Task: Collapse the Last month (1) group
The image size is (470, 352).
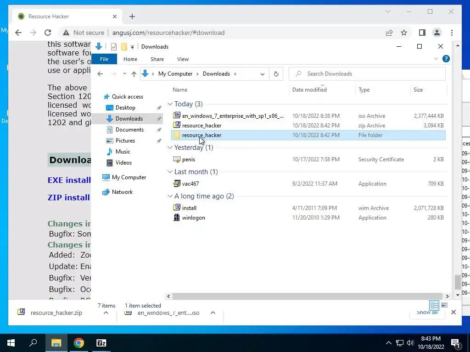Action: (170, 172)
